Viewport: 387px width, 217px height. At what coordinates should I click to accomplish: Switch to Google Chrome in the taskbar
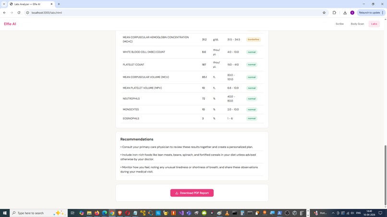pos(112,213)
